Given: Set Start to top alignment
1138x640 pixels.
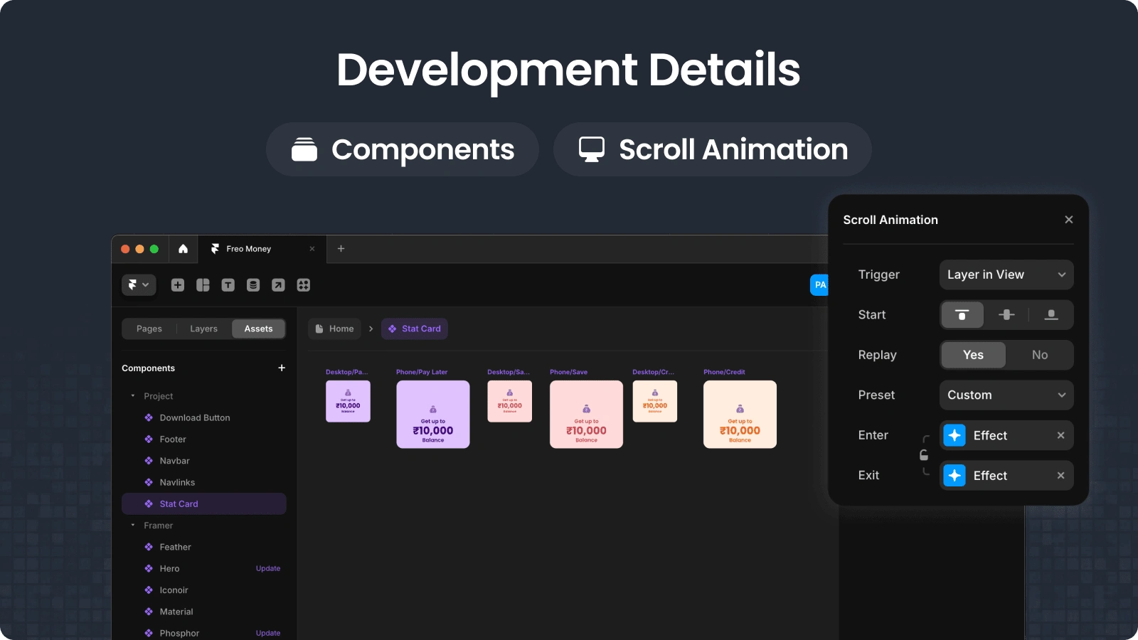Looking at the screenshot, I should click(x=962, y=315).
